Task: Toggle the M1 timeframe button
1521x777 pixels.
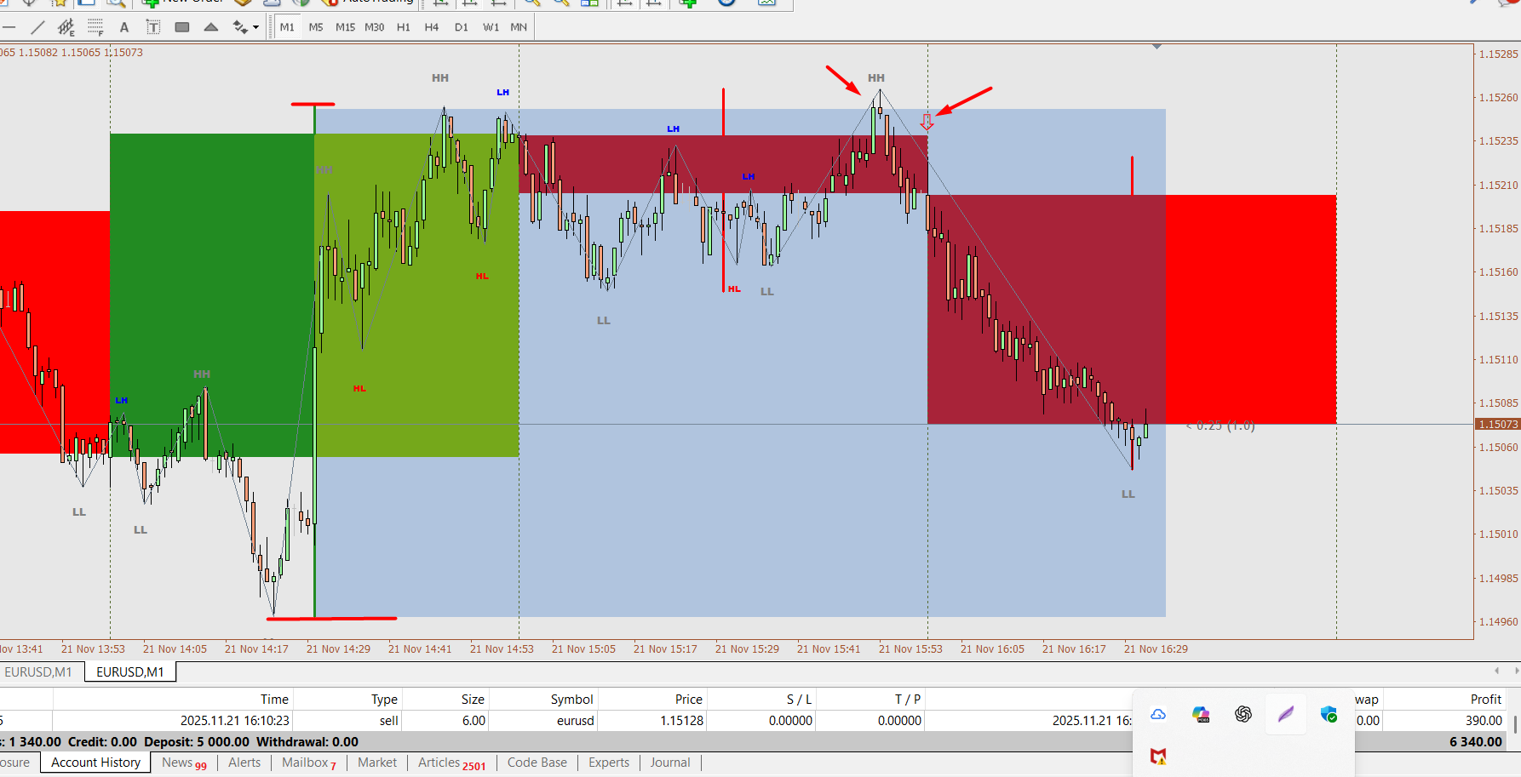Action: click(287, 27)
